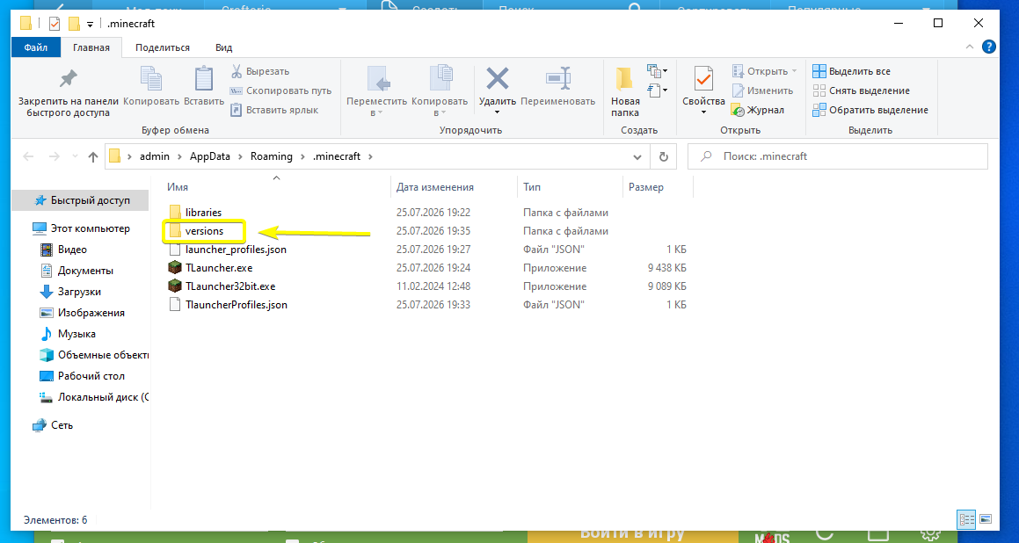This screenshot has width=1019, height=543.
Task: Click the properties checkmark in title bar
Action: 54,24
